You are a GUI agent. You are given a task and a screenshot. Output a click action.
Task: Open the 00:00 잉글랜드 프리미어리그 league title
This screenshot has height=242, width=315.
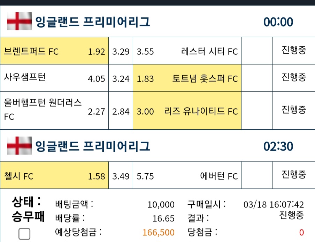92,22
